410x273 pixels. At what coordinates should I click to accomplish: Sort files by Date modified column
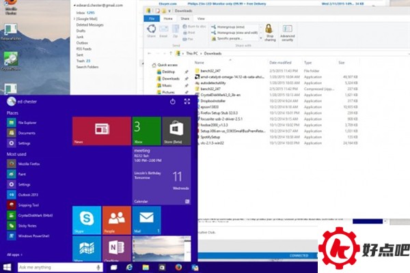280,62
